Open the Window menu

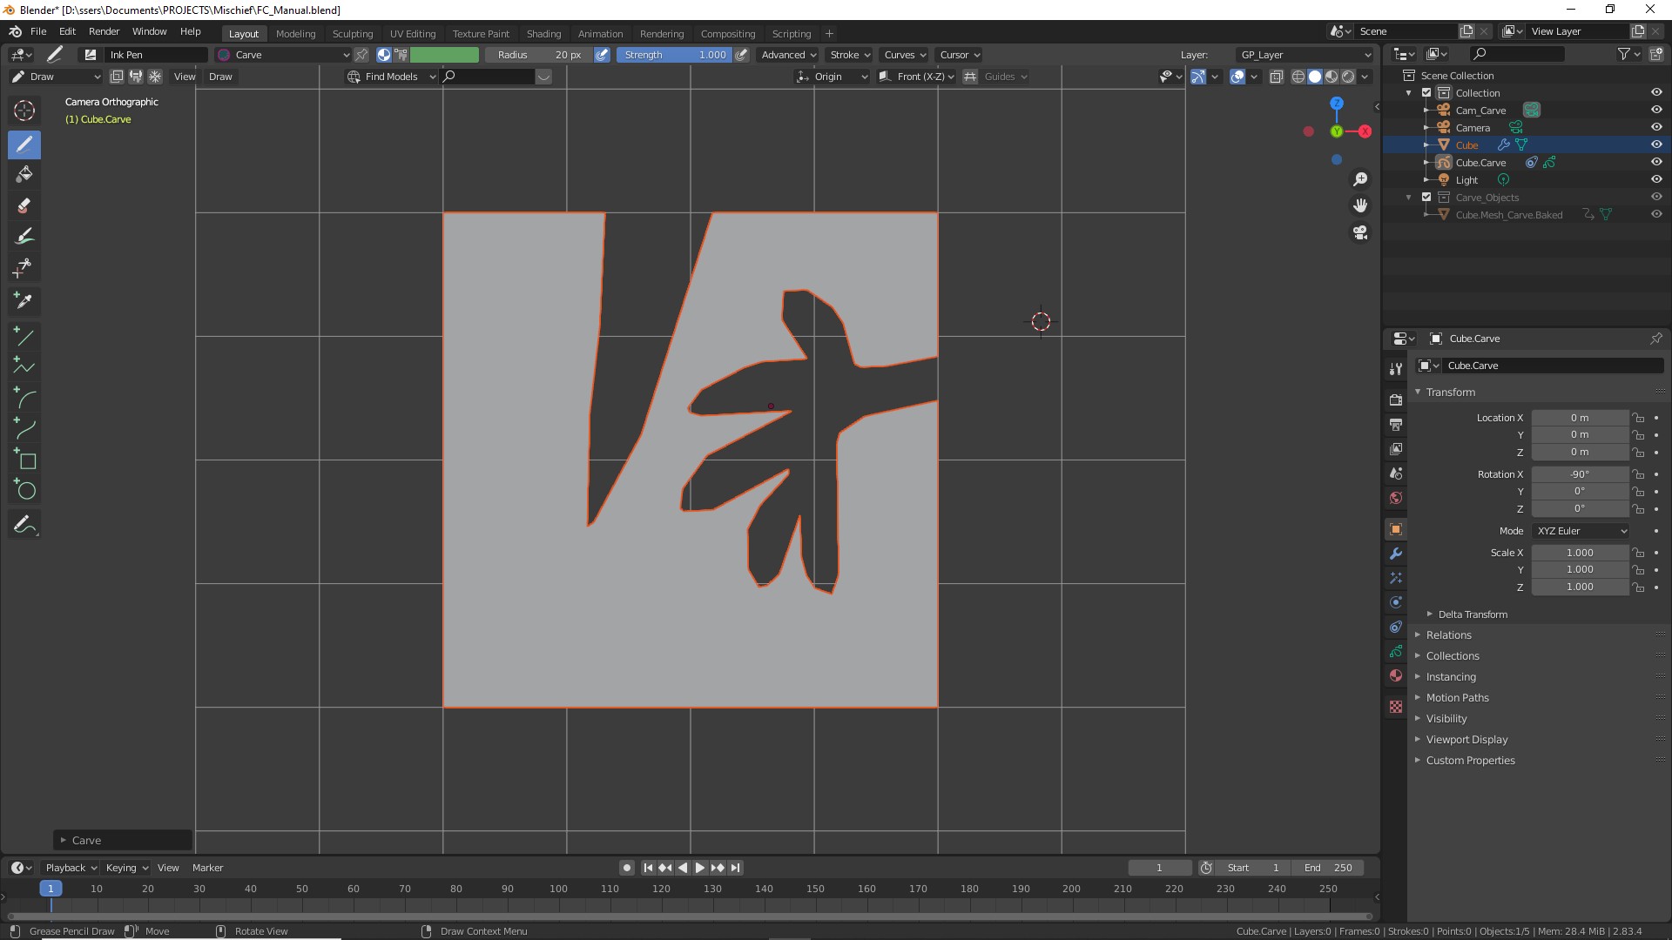[x=149, y=31]
